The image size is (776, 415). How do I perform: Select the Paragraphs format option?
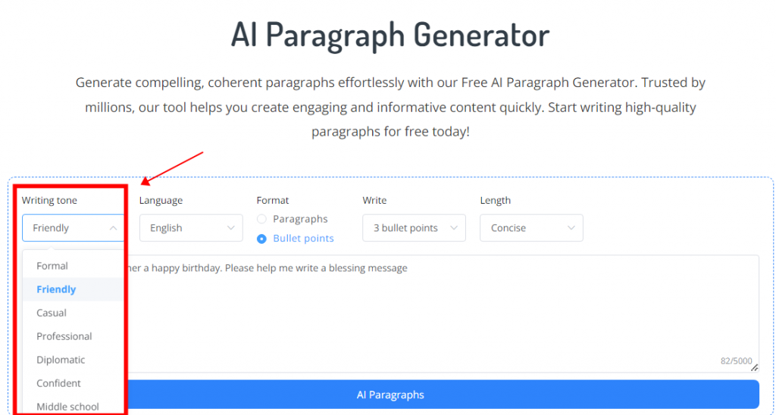coord(262,219)
